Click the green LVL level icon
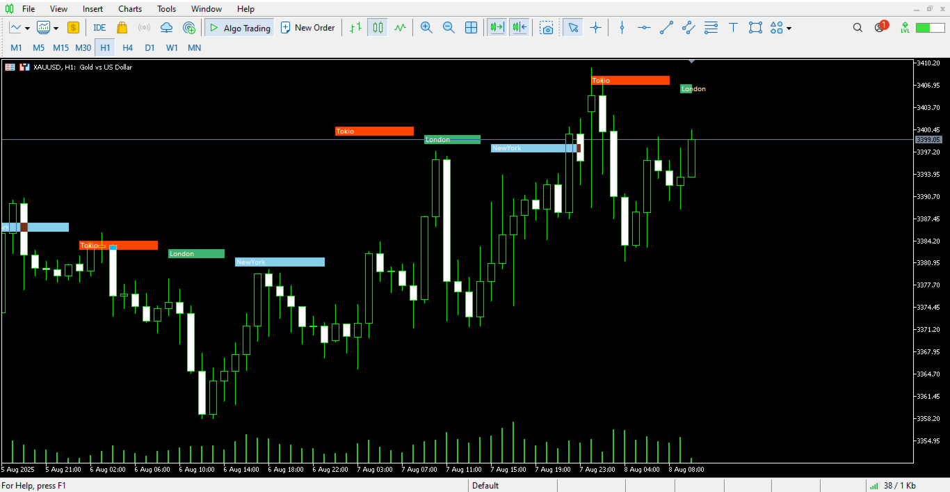 (x=905, y=28)
